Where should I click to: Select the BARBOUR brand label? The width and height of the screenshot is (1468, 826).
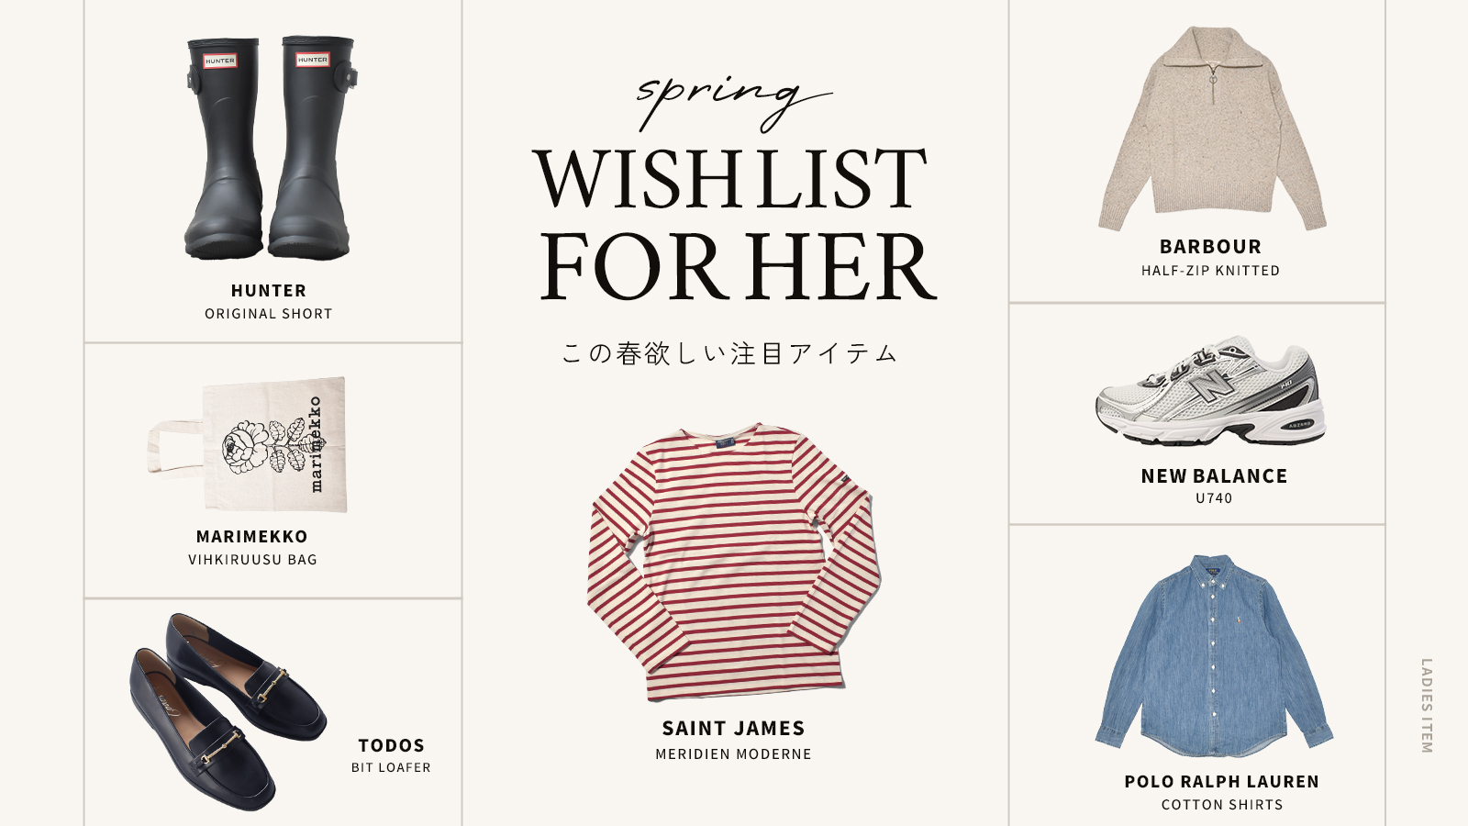tap(1211, 247)
